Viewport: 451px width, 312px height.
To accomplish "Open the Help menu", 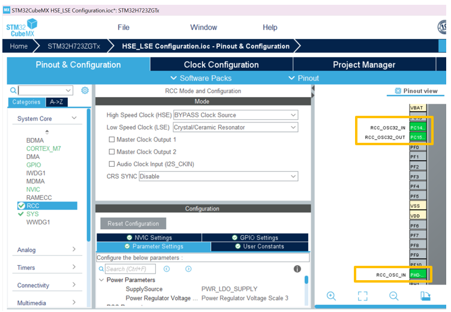I will coord(270,28).
